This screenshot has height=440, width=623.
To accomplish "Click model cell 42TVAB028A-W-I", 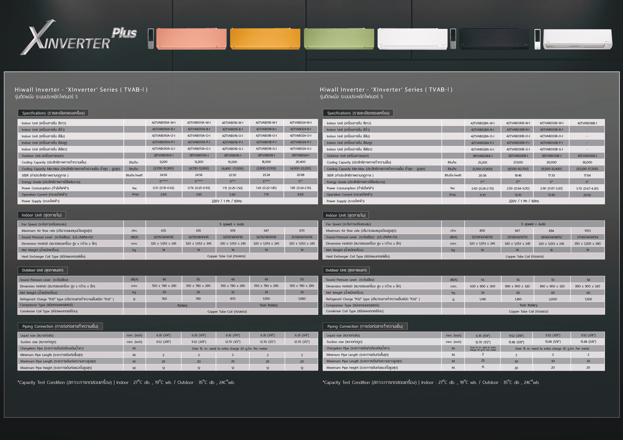I will [482, 123].
